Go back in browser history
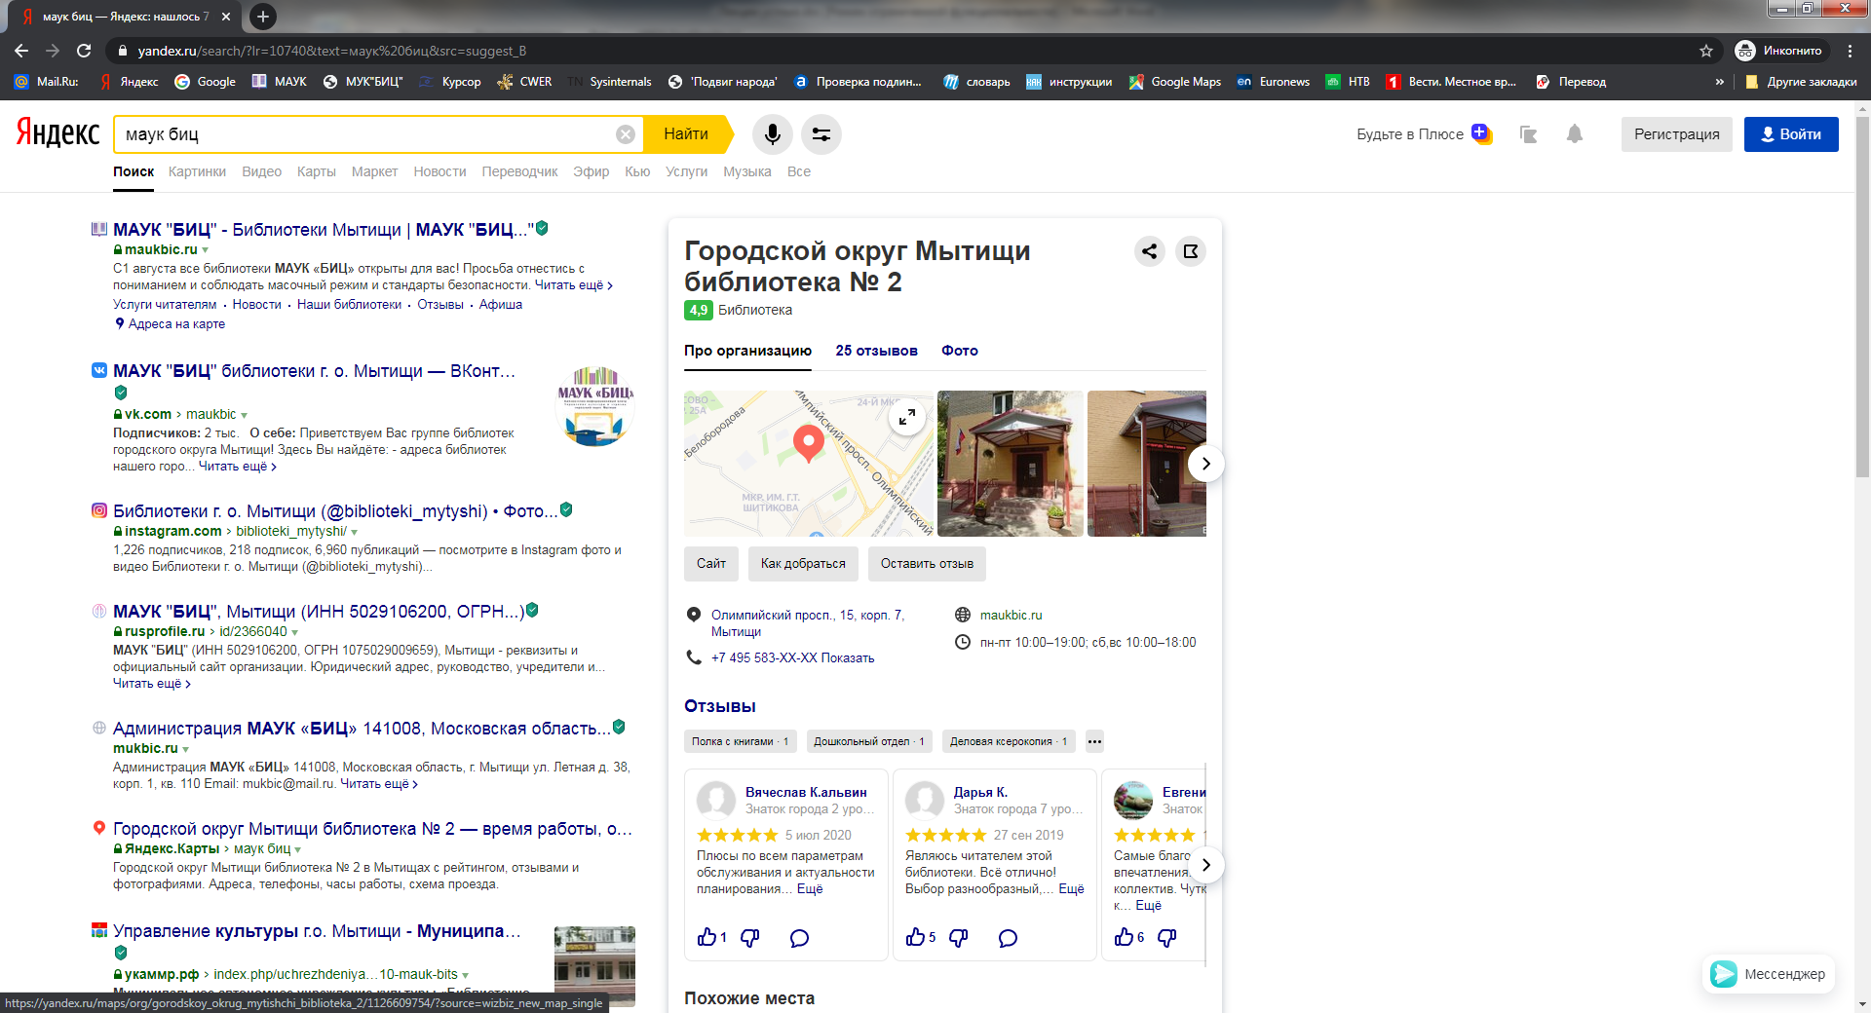The height and width of the screenshot is (1013, 1871). [21, 51]
